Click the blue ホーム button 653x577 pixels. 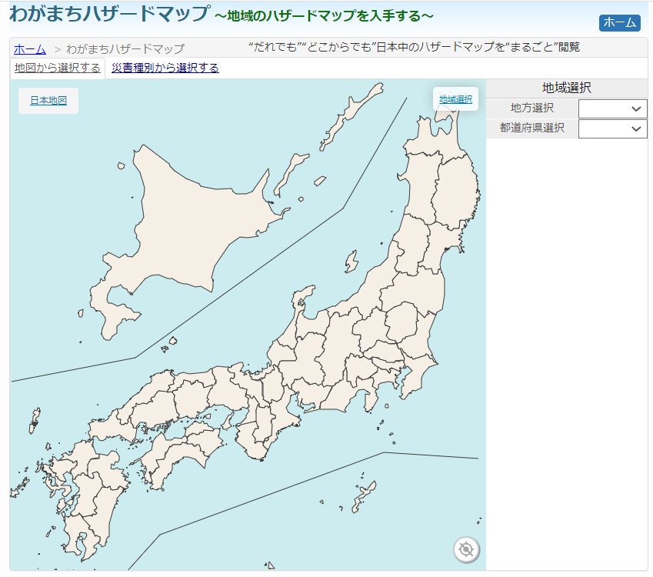click(x=619, y=22)
